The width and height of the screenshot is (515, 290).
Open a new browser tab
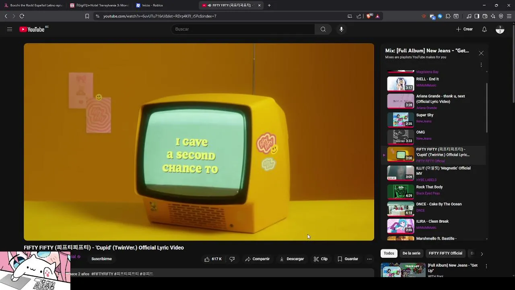pos(269,5)
